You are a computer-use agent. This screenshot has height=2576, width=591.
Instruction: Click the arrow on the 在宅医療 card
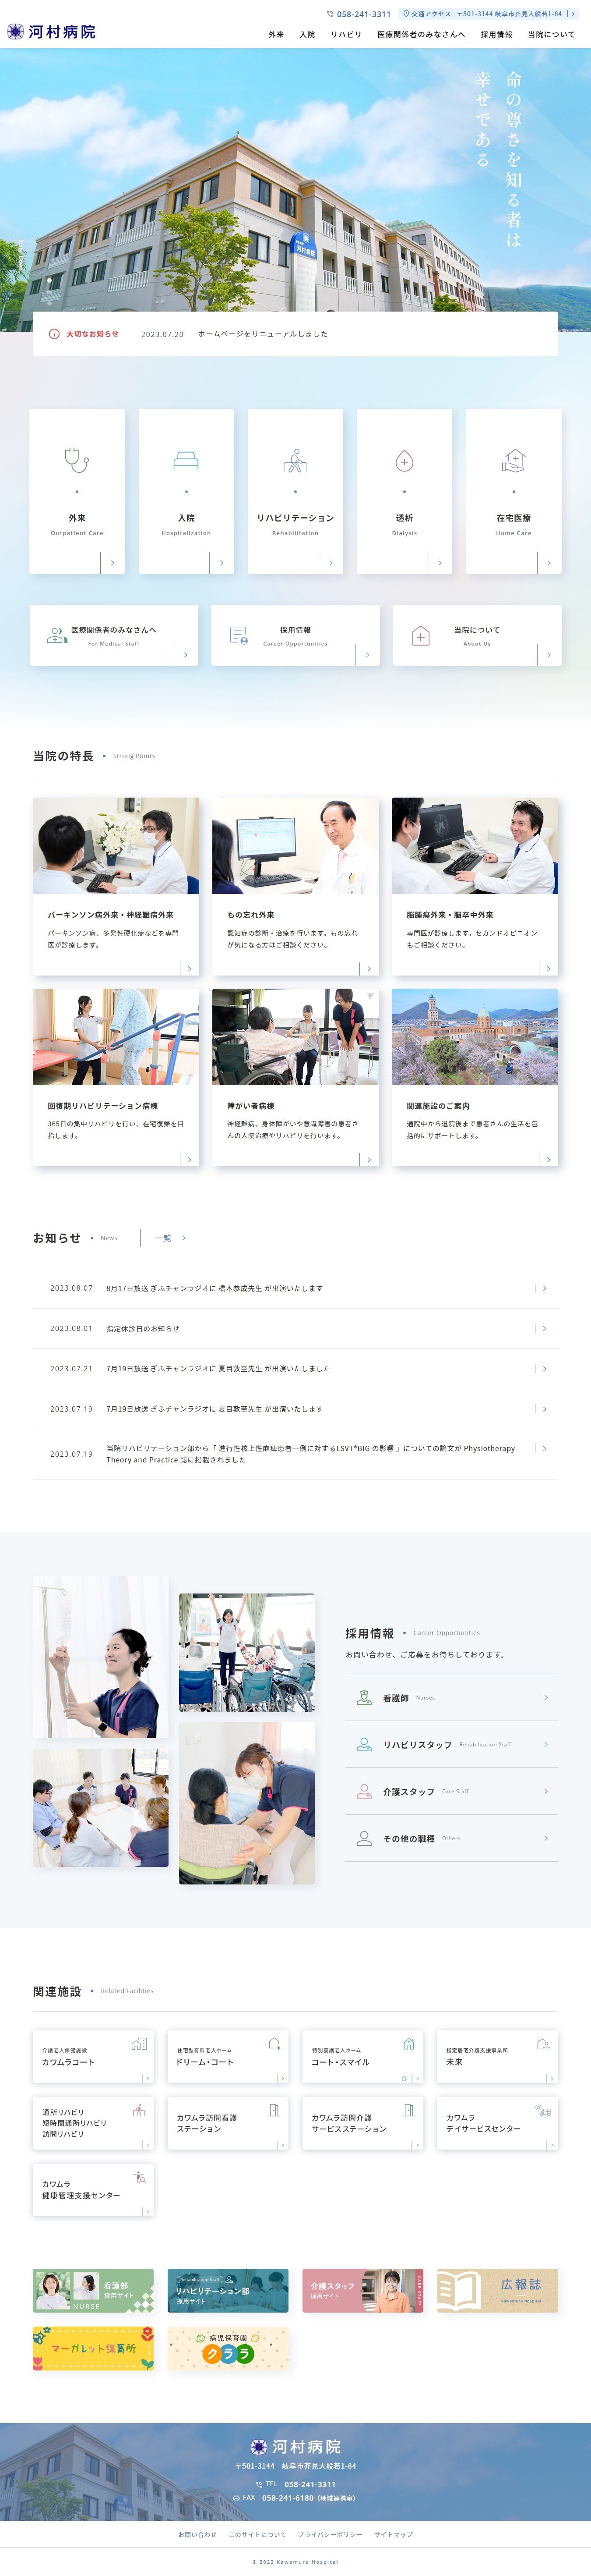point(549,563)
